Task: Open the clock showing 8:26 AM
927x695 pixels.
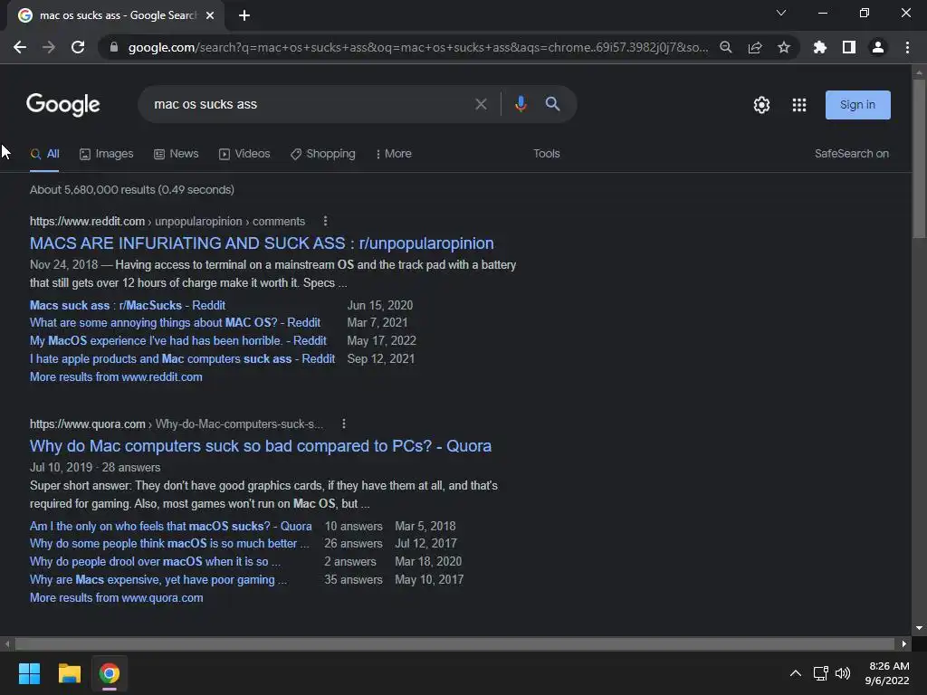Action: coord(887,673)
